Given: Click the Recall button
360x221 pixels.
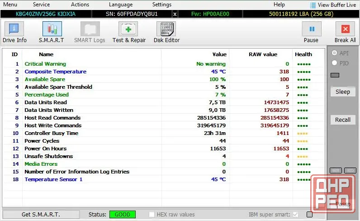Looking at the screenshot, I should point(343,120).
